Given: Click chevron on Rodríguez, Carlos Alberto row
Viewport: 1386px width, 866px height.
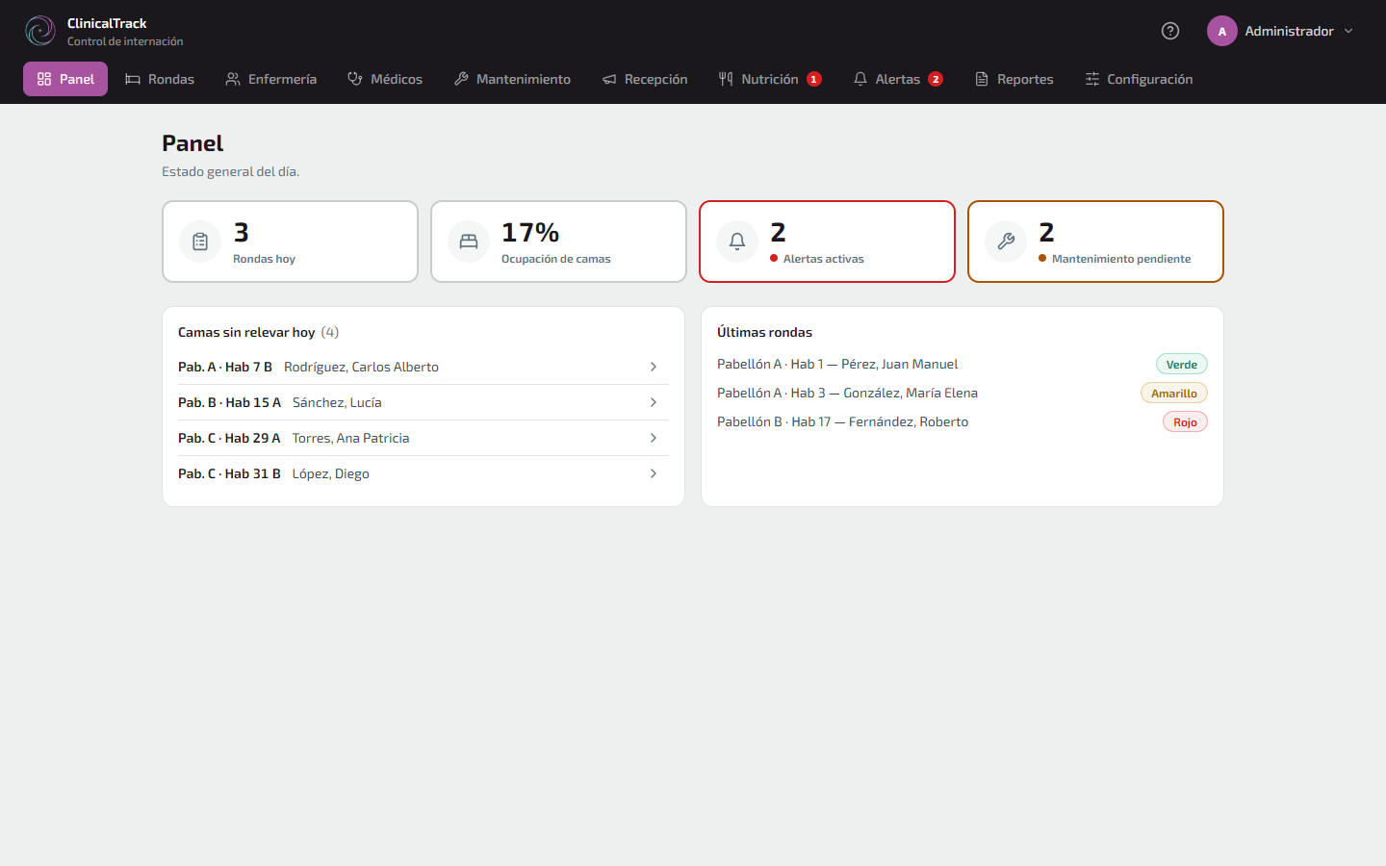Looking at the screenshot, I should 654,367.
